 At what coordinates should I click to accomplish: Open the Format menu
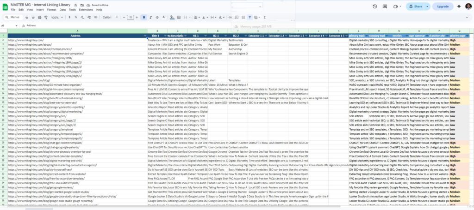pos(51,10)
